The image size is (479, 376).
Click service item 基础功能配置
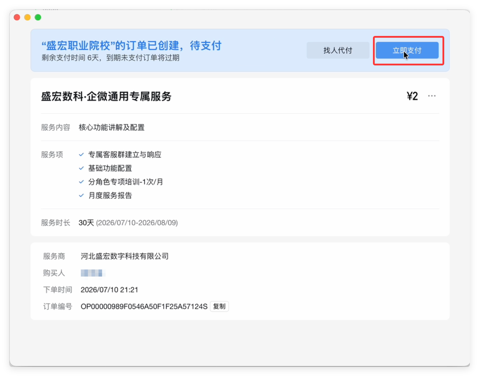click(110, 168)
